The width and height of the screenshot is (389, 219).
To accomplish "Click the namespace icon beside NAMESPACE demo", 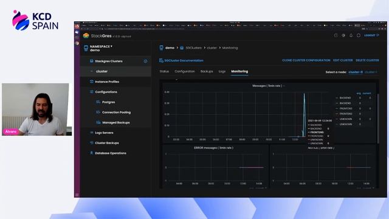I will click(x=86, y=48).
